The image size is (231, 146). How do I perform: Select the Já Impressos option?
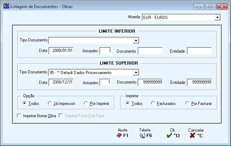point(50,103)
